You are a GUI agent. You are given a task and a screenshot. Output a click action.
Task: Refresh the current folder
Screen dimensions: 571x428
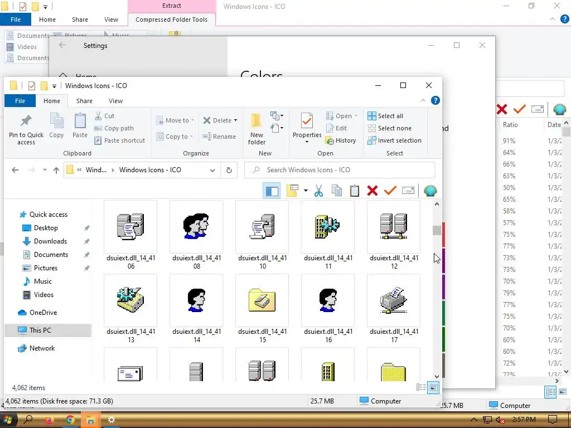pyautogui.click(x=229, y=170)
